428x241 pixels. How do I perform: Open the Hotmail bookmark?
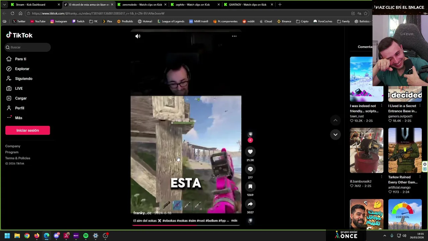[145, 21]
